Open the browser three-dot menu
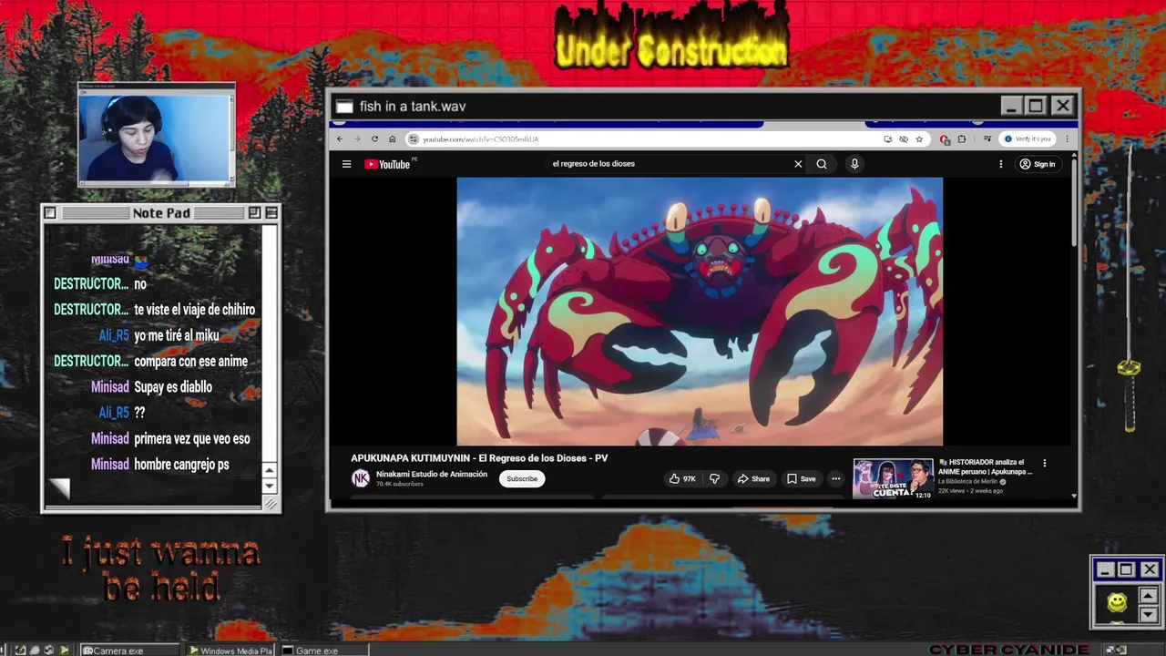1166x656 pixels. tap(1067, 139)
